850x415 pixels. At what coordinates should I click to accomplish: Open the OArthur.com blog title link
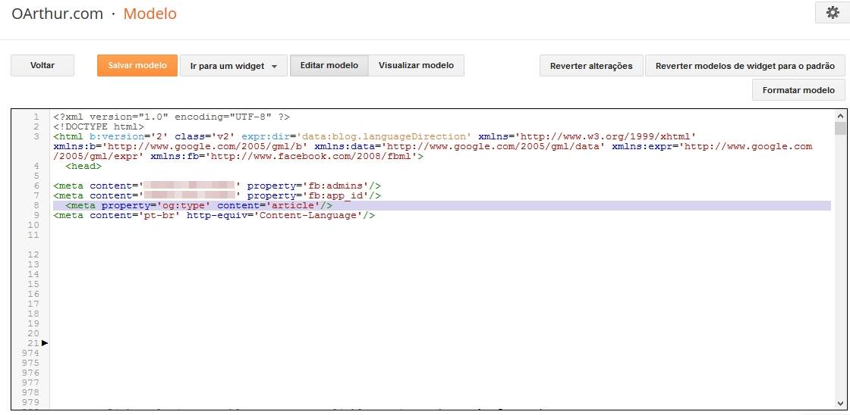57,14
